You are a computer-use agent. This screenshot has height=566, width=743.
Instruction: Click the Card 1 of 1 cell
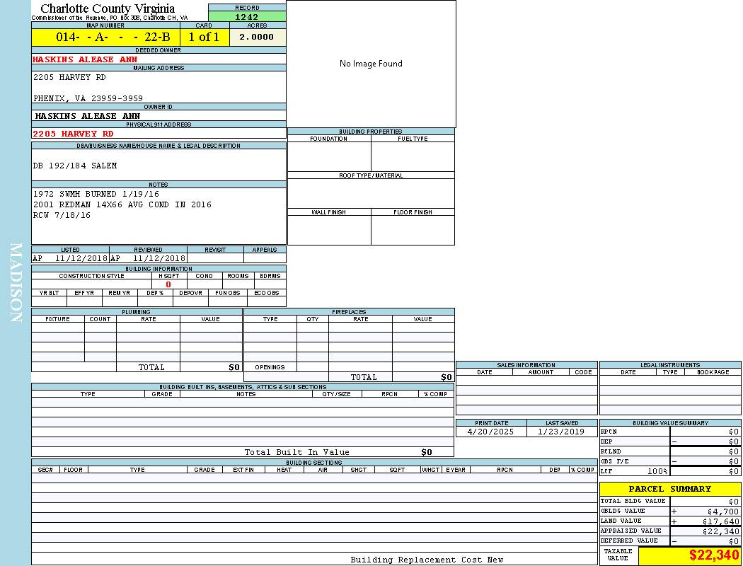[204, 37]
